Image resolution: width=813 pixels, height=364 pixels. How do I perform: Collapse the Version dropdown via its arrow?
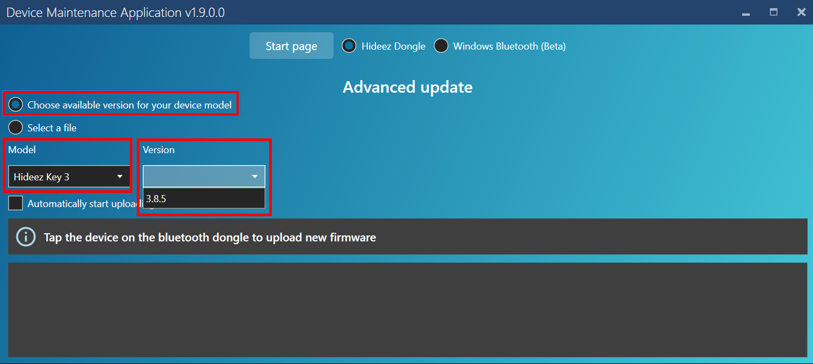[x=254, y=177]
